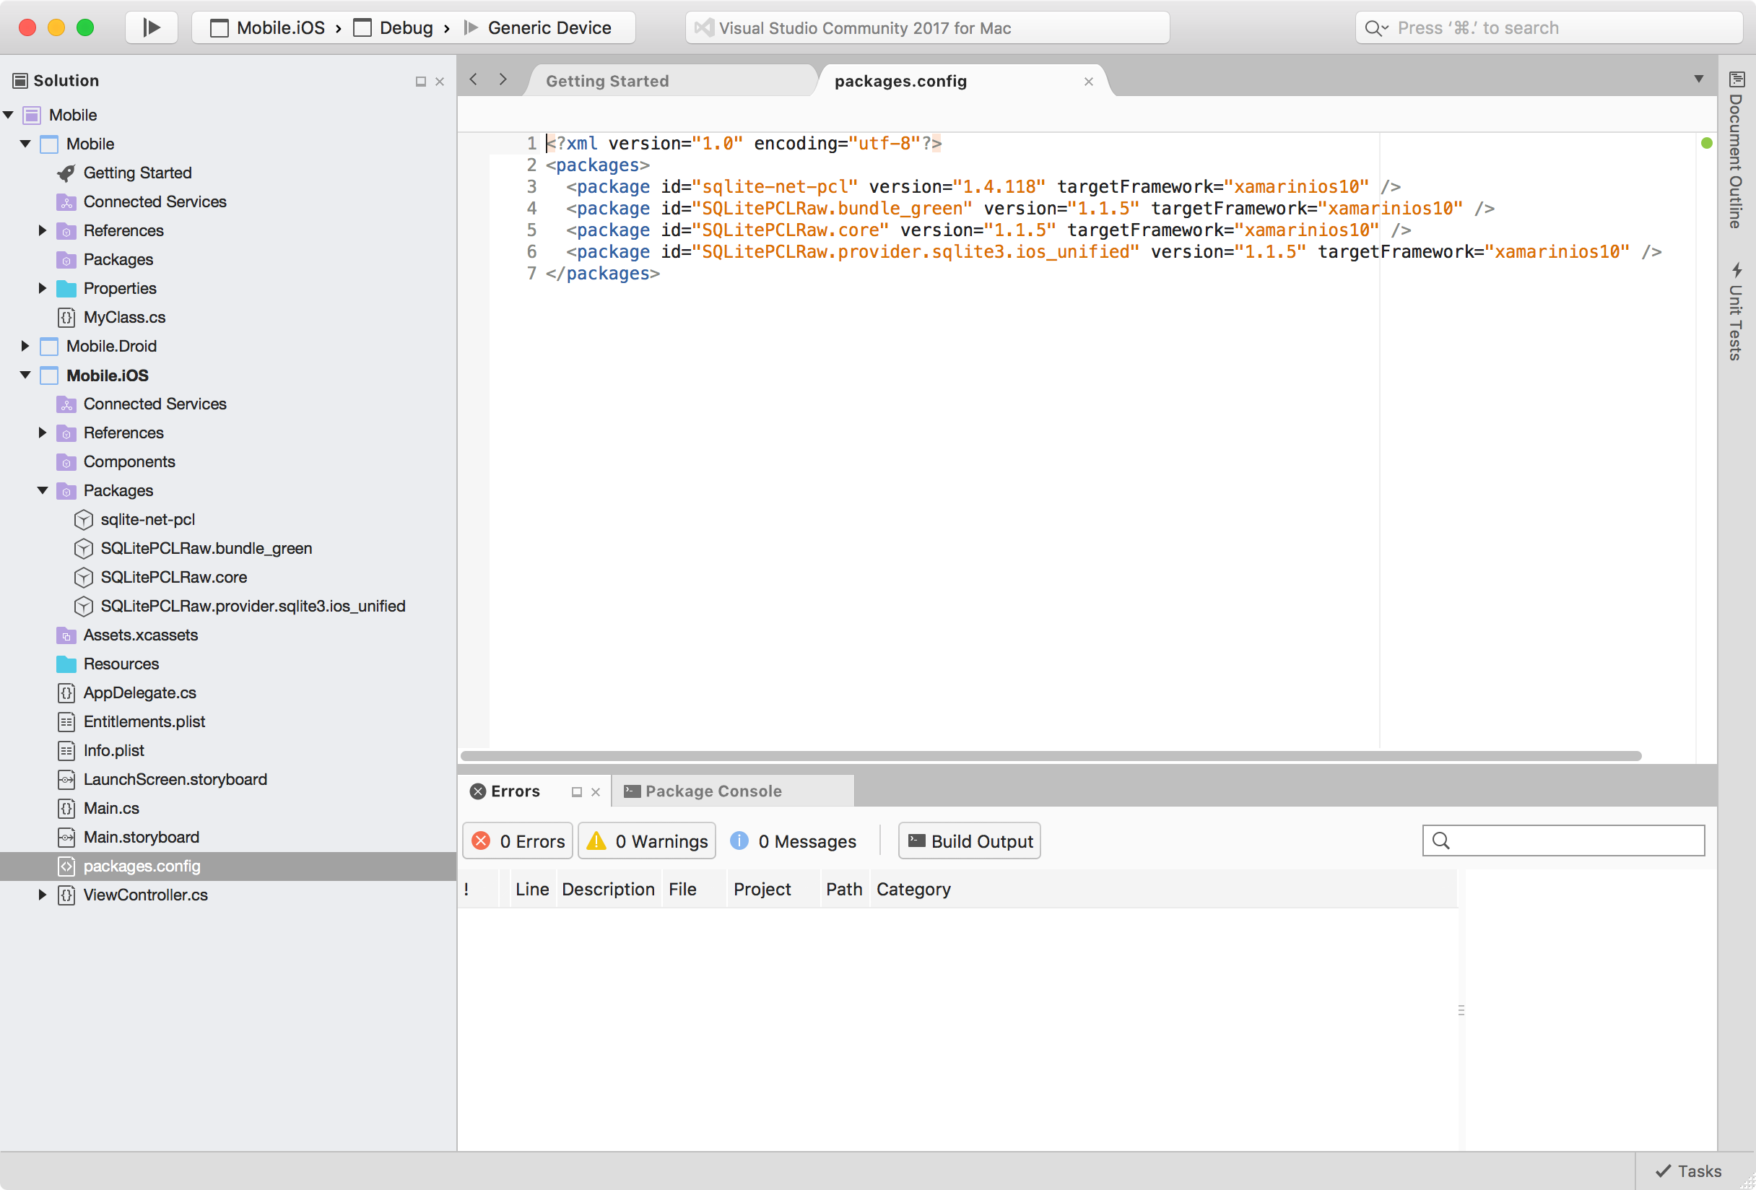Image resolution: width=1756 pixels, height=1190 pixels.
Task: Collapse the Mobile.iOS project
Action: 26,375
